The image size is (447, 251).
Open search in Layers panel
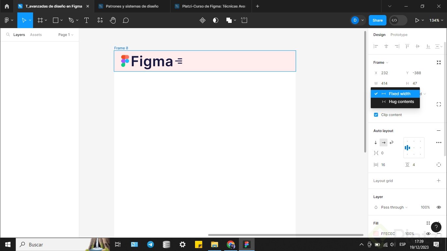(8, 35)
